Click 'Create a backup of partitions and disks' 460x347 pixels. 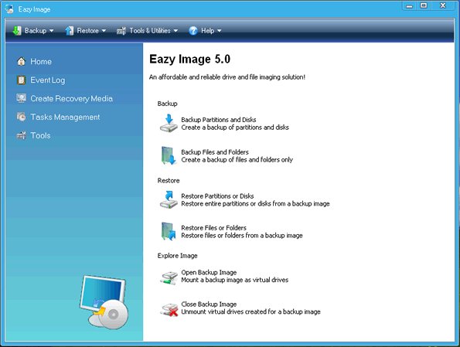coord(235,128)
